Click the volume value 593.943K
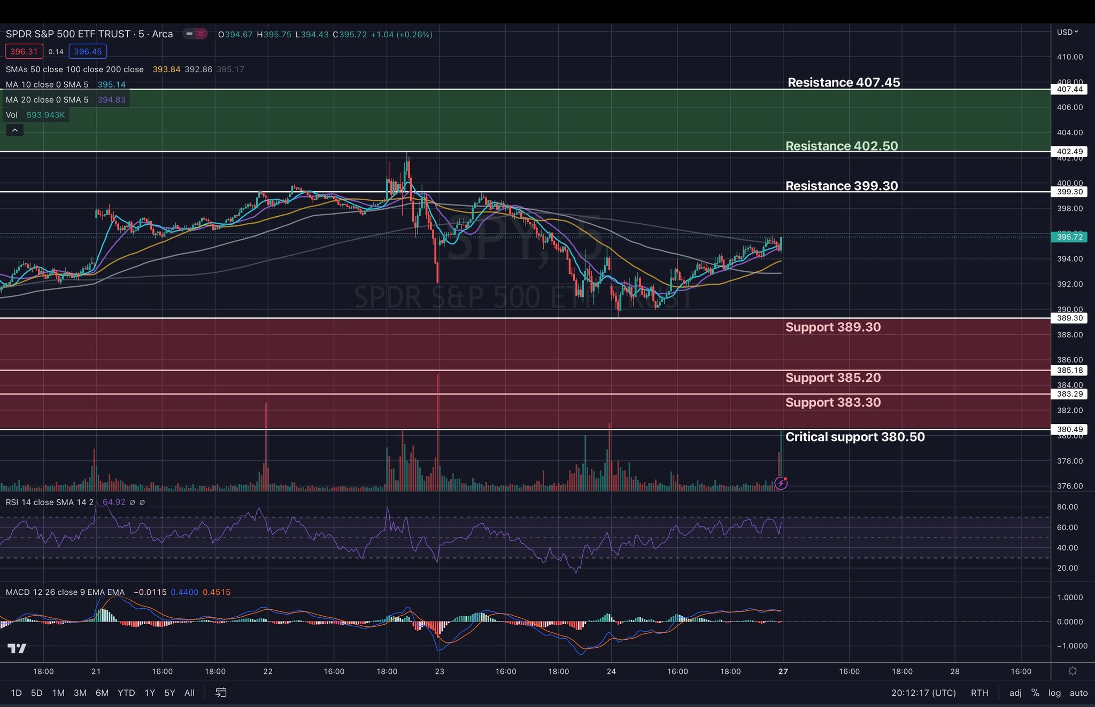This screenshot has height=707, width=1095. coord(46,115)
